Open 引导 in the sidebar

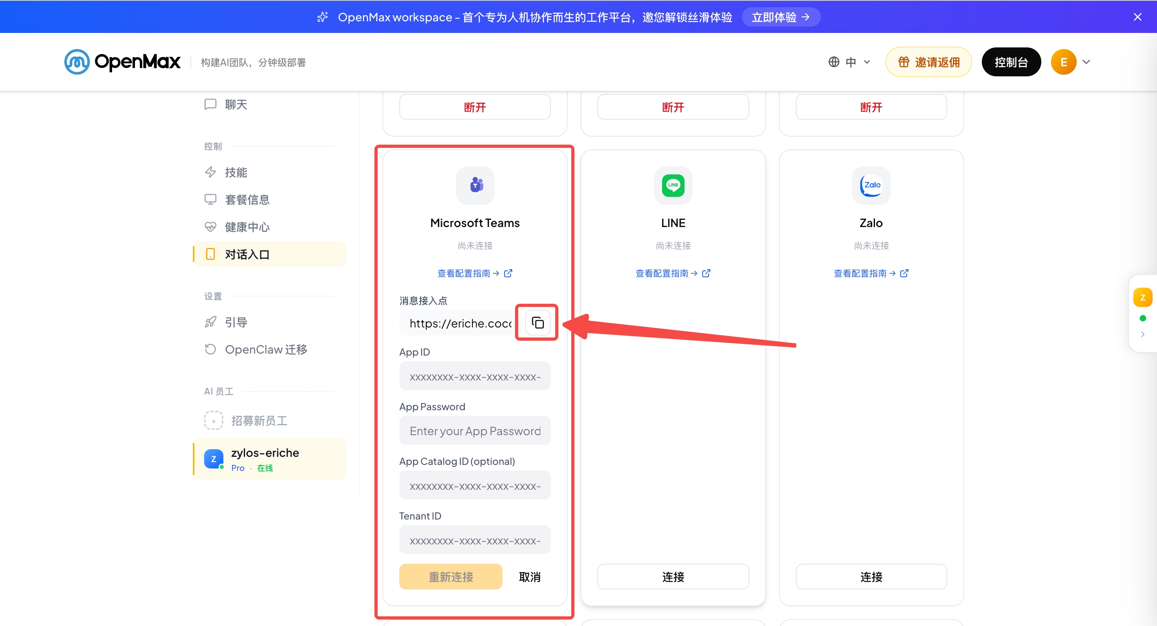270,322
